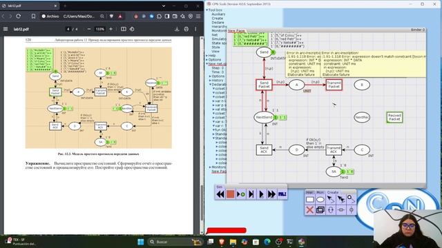This screenshot has width=442, height=248.
Task: Open File Explorer from the taskbar
Action: click(233, 242)
